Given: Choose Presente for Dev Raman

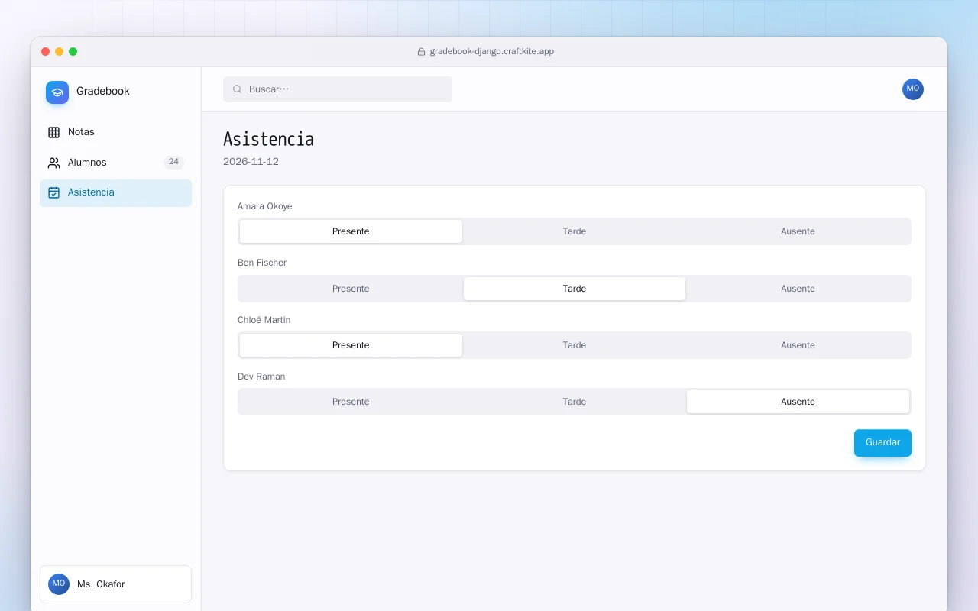Looking at the screenshot, I should point(351,402).
